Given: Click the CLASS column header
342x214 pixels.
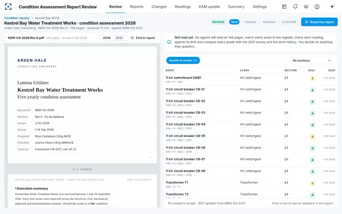Looking at the screenshot, I should pos(245,70).
